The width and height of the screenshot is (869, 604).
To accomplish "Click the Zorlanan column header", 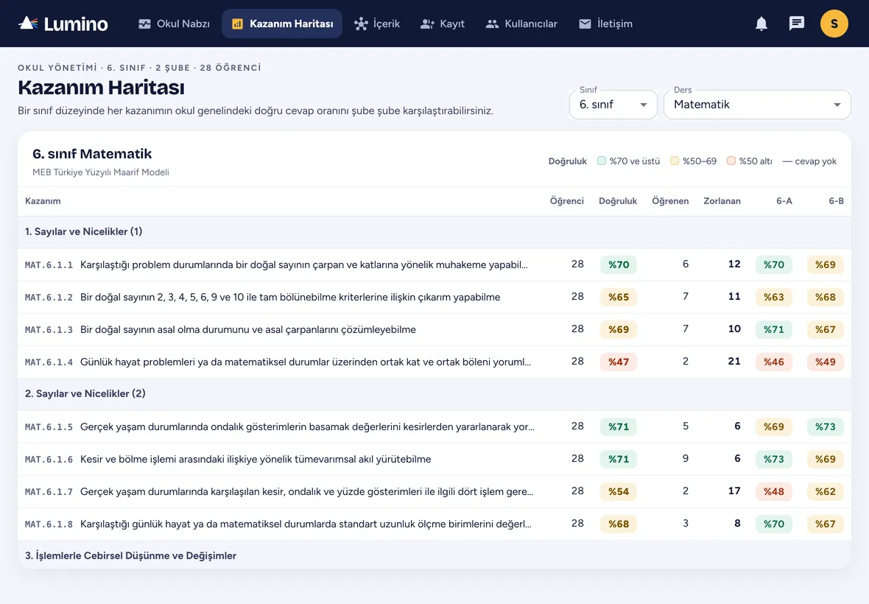I will click(722, 201).
